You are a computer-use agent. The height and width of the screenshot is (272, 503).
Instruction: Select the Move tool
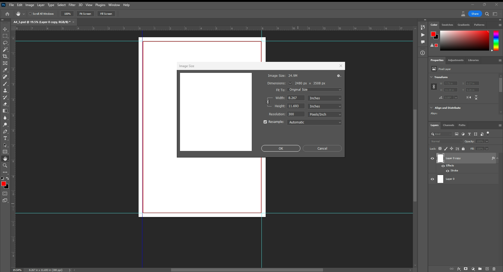[5, 29]
